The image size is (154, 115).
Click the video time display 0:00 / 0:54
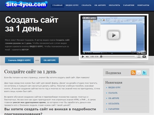tap(94, 56)
